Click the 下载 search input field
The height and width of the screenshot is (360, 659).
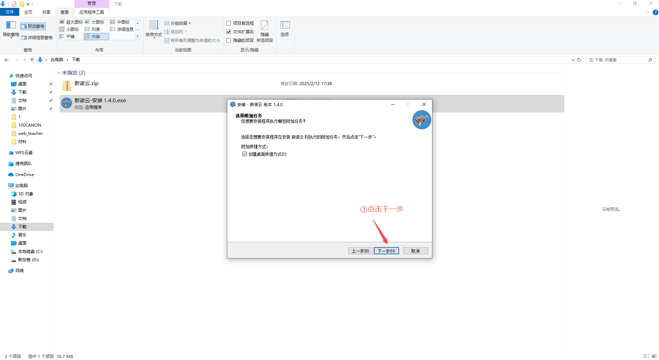(x=616, y=60)
